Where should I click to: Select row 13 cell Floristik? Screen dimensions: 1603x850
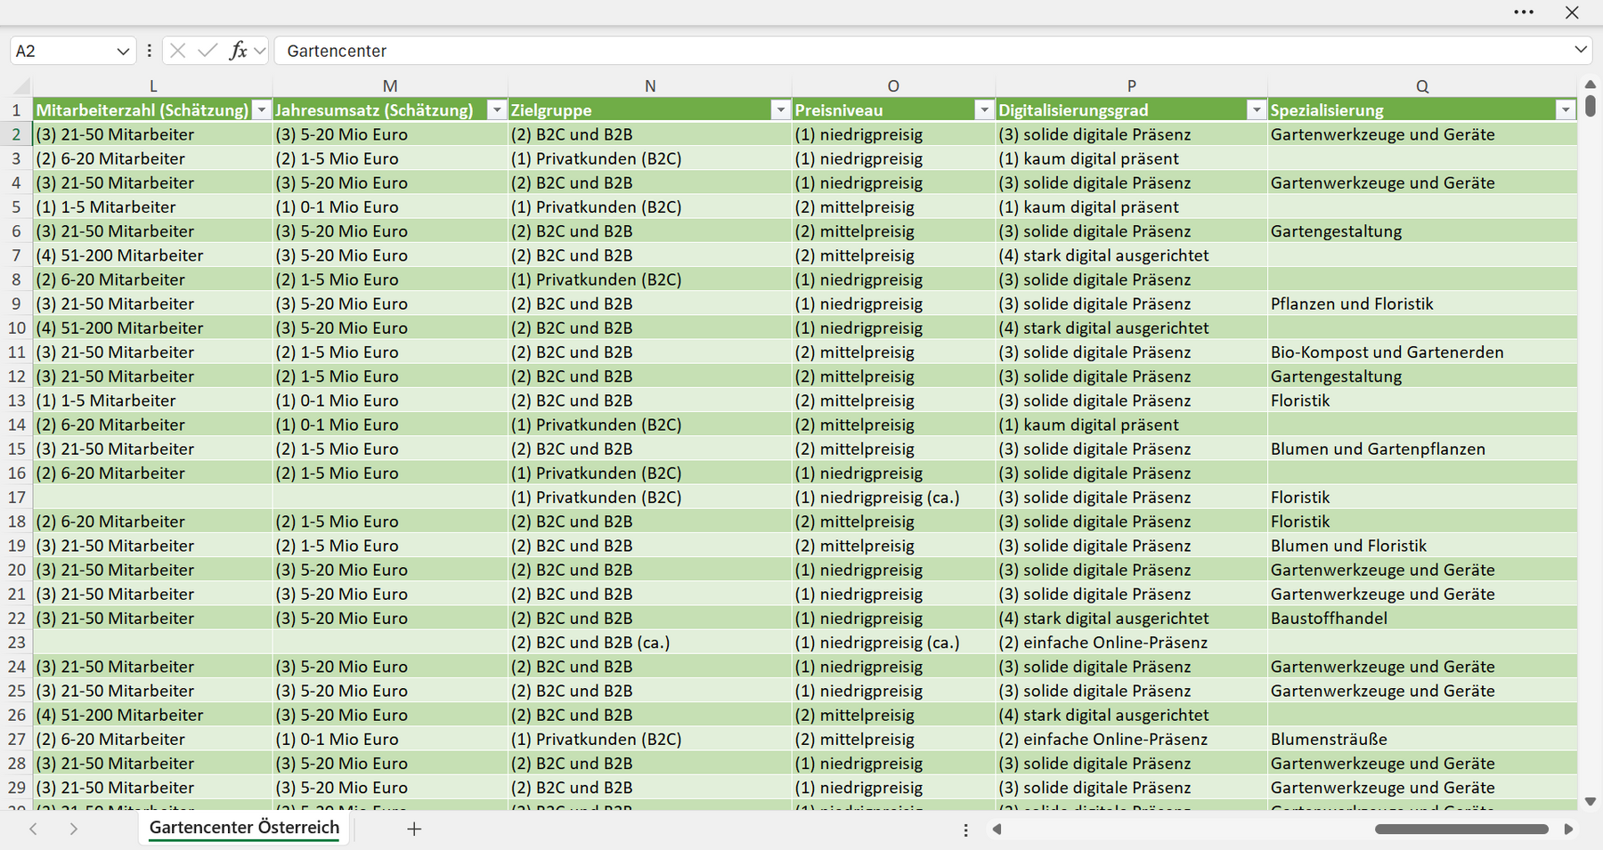(x=1422, y=401)
